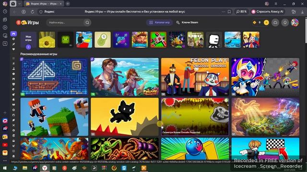The height and width of the screenshot is (172, 307).
Task: Open the heart favorites side-menu icon
Action: [13, 49]
